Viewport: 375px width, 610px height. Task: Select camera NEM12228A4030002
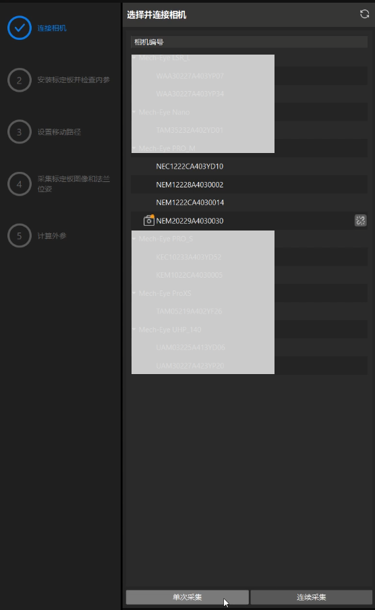click(x=250, y=185)
